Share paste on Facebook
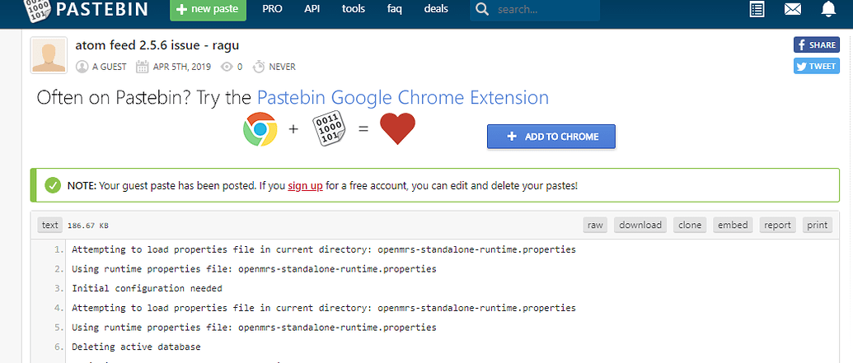 tap(816, 45)
